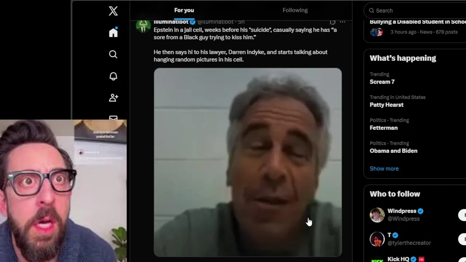Open the @tylerthecreator profile suggestion
The height and width of the screenshot is (262, 466).
[x=409, y=243]
